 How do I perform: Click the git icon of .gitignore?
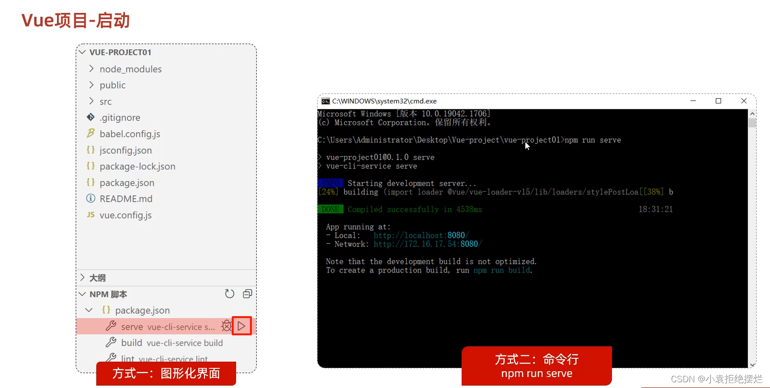(91, 117)
